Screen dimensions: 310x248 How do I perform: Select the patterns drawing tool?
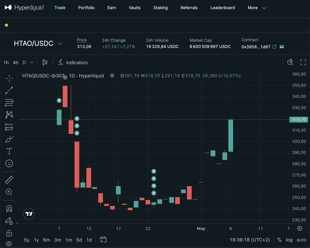tap(9, 115)
